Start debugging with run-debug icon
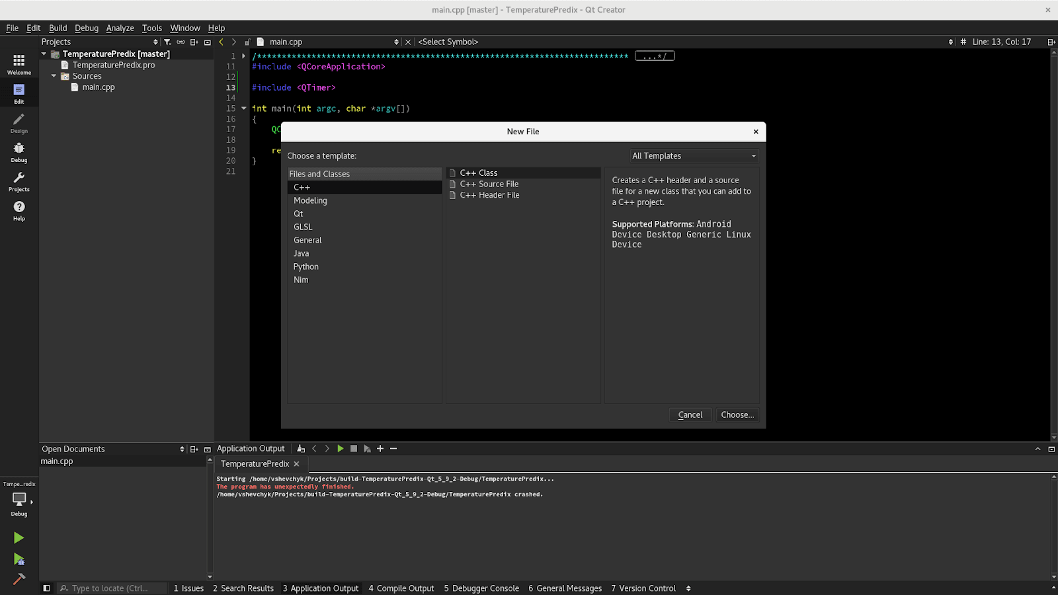Screen dimensions: 1058x595 (19, 559)
